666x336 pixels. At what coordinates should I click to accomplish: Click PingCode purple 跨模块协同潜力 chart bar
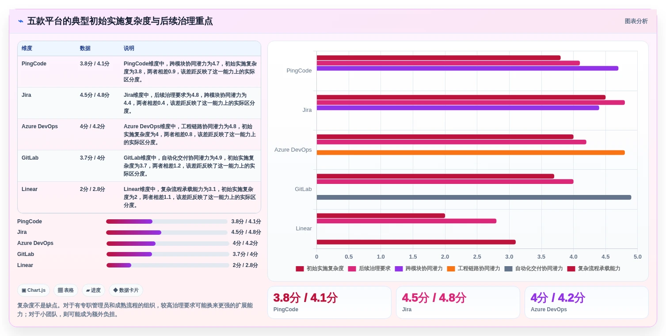click(467, 69)
